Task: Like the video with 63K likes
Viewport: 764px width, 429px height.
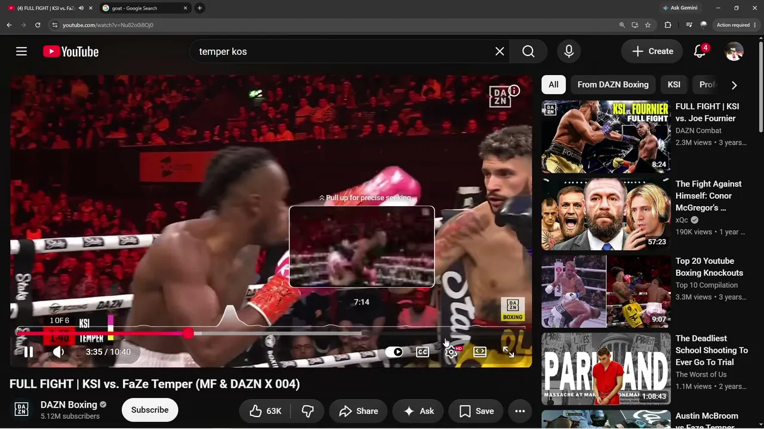Action: point(266,411)
